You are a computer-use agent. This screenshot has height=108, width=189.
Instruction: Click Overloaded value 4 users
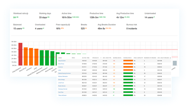[x=38, y=29]
